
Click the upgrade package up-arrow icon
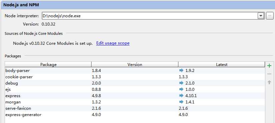pos(269,82)
